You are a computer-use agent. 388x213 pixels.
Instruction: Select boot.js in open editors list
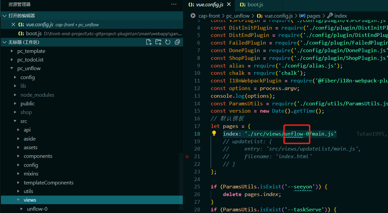tap(34, 34)
